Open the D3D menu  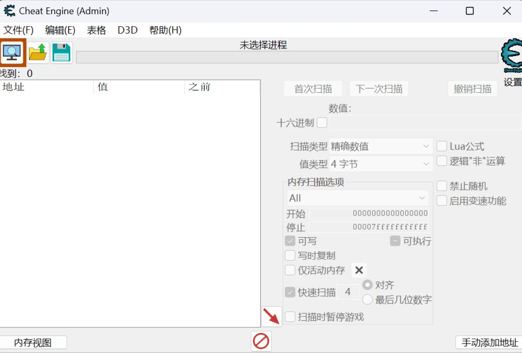click(127, 30)
